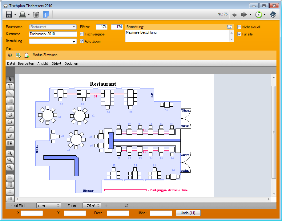Open the Bestuhlung dropdown list
Screen dimensions: 282x221
[74, 41]
